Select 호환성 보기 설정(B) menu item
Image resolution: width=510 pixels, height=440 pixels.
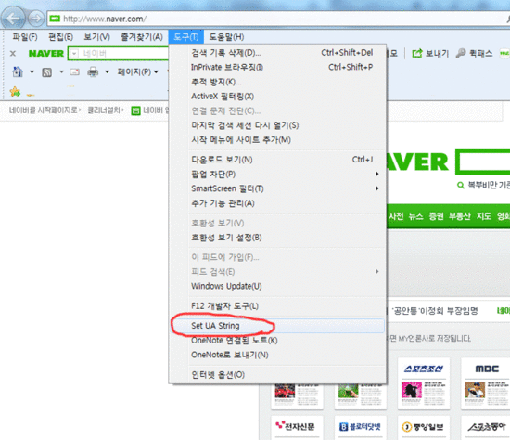(x=277, y=238)
